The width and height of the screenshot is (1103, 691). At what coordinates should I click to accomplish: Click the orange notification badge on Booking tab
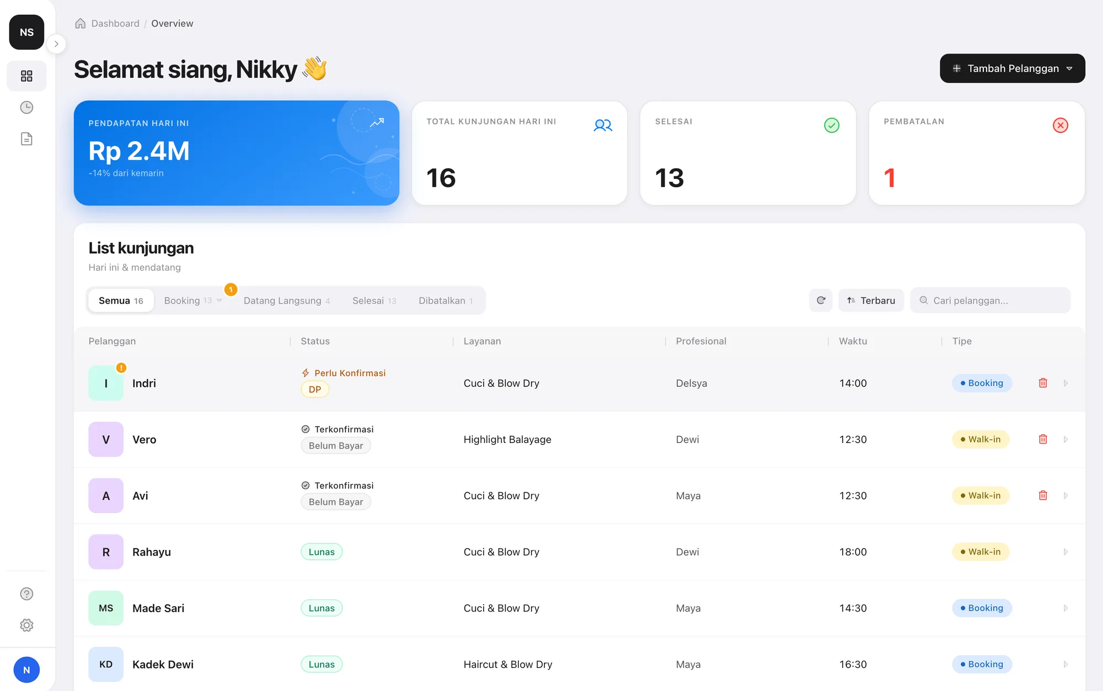coord(231,289)
